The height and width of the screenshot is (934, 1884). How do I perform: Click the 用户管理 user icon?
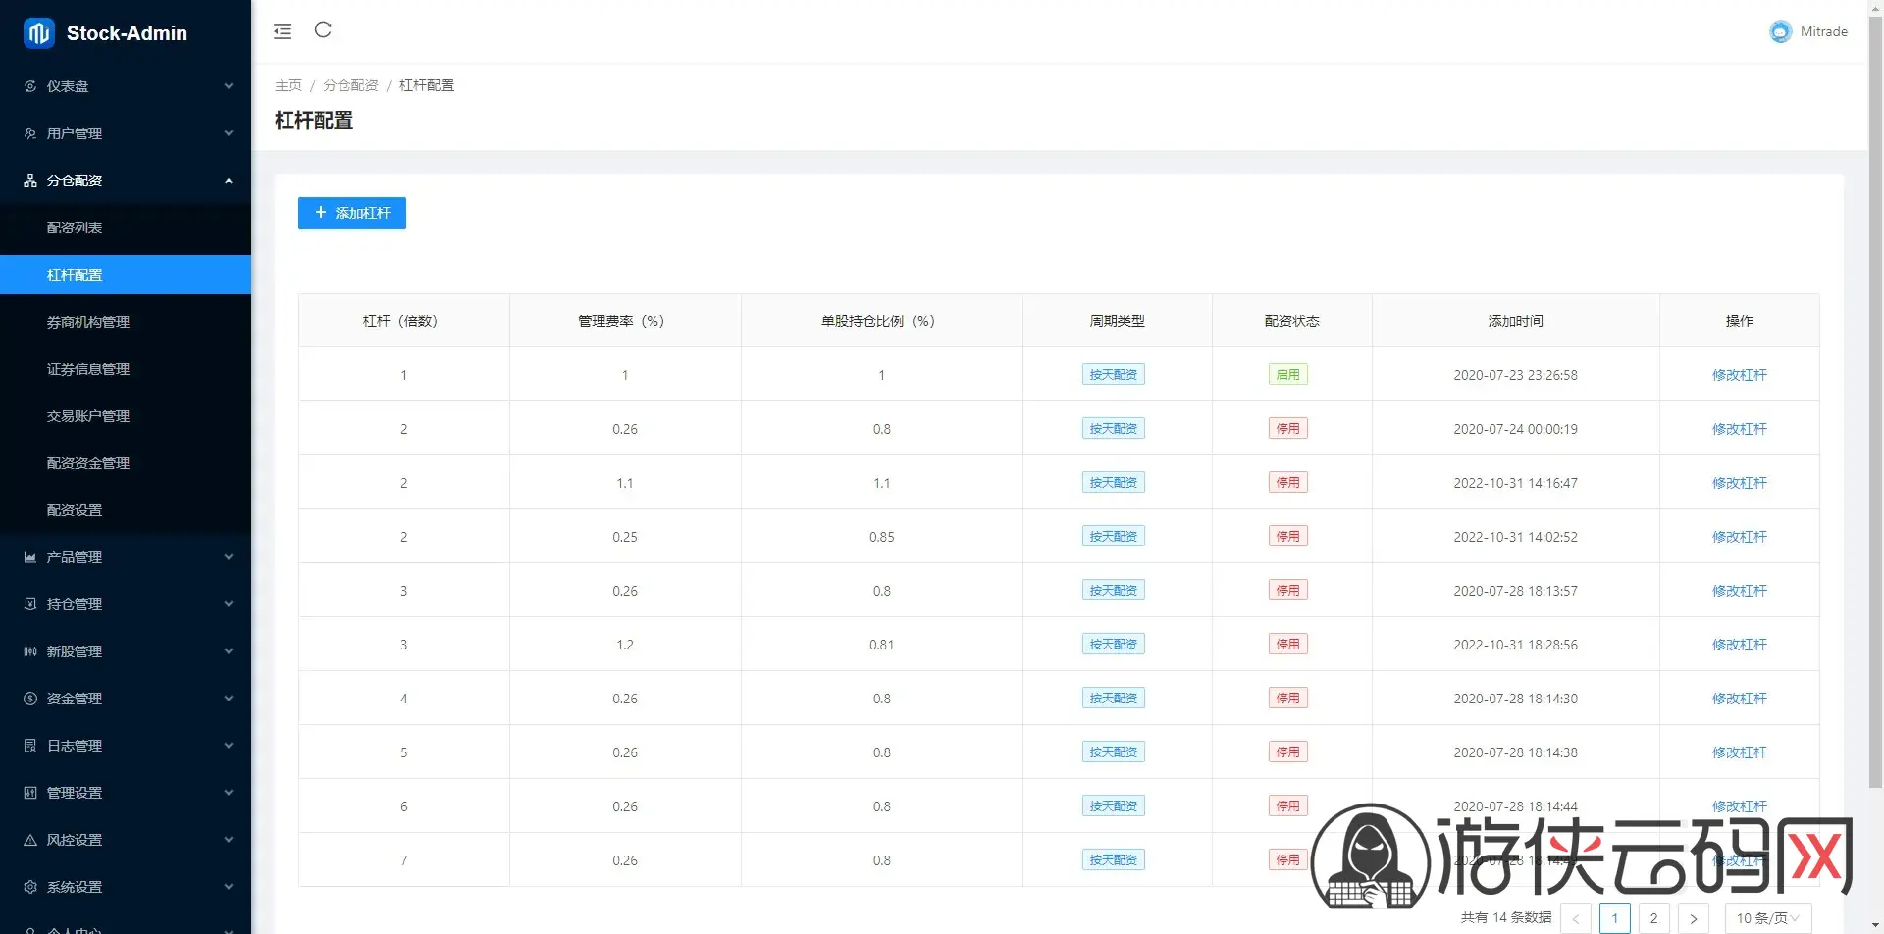coord(30,133)
